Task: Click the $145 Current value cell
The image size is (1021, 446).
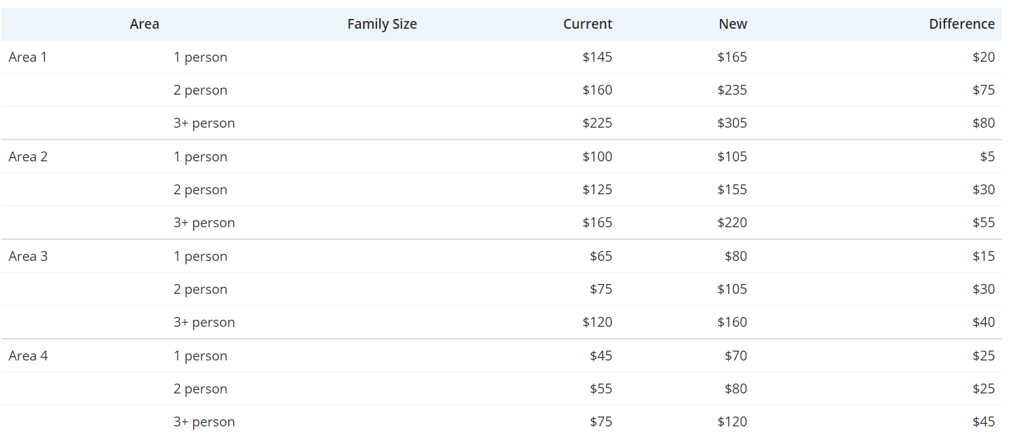Action: [x=597, y=57]
